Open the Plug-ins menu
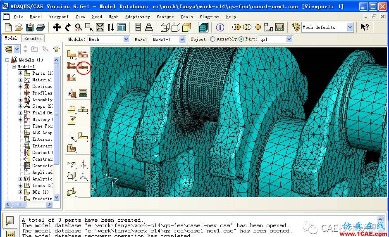The height and width of the screenshot is (237, 389). point(209,17)
